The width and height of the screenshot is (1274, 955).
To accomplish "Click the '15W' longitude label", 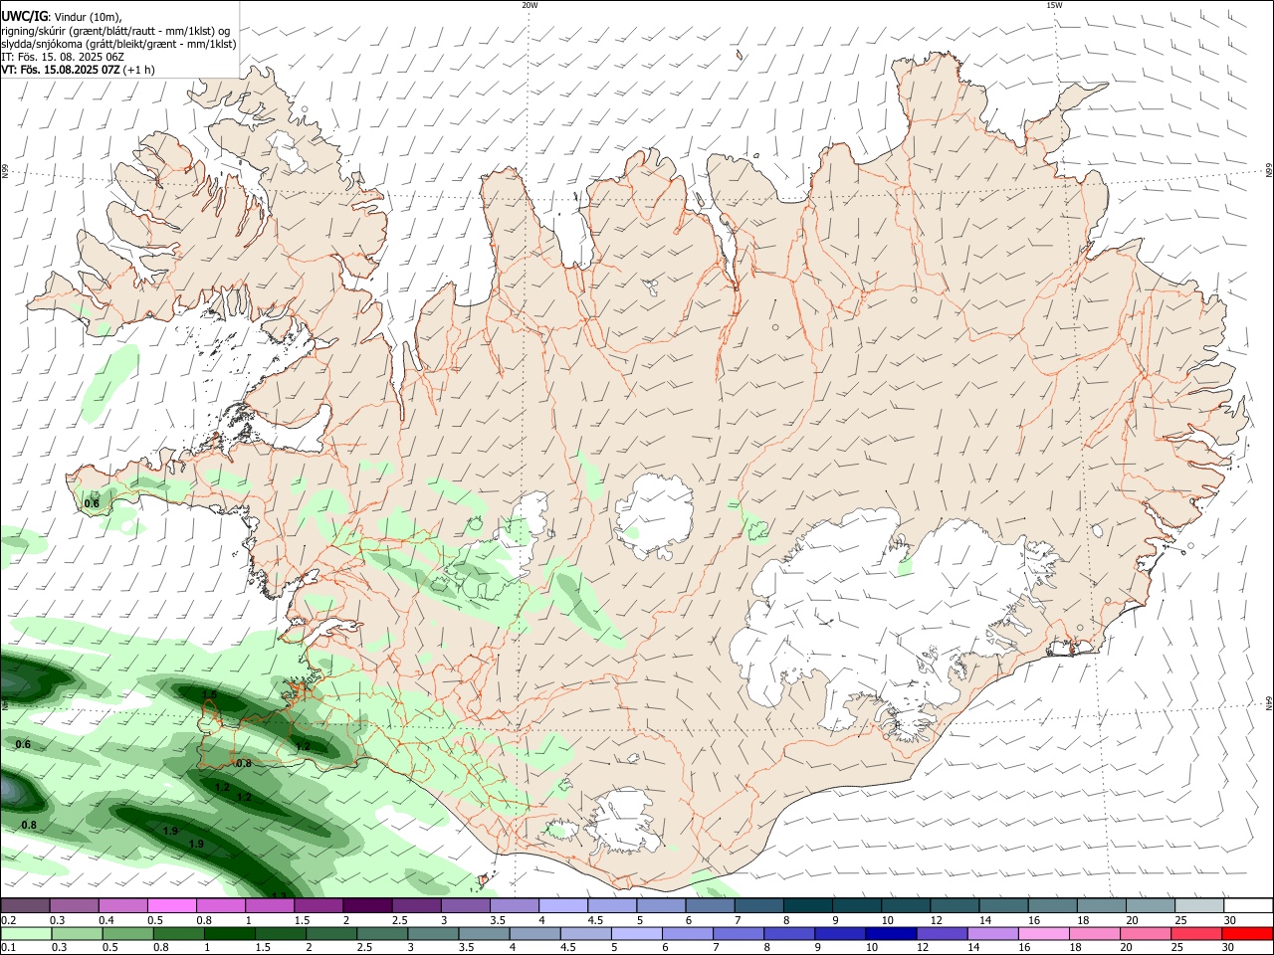I will tap(1054, 5).
